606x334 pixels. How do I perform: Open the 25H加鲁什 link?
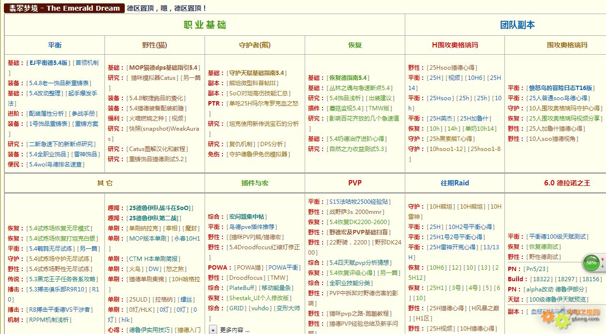click(475, 119)
